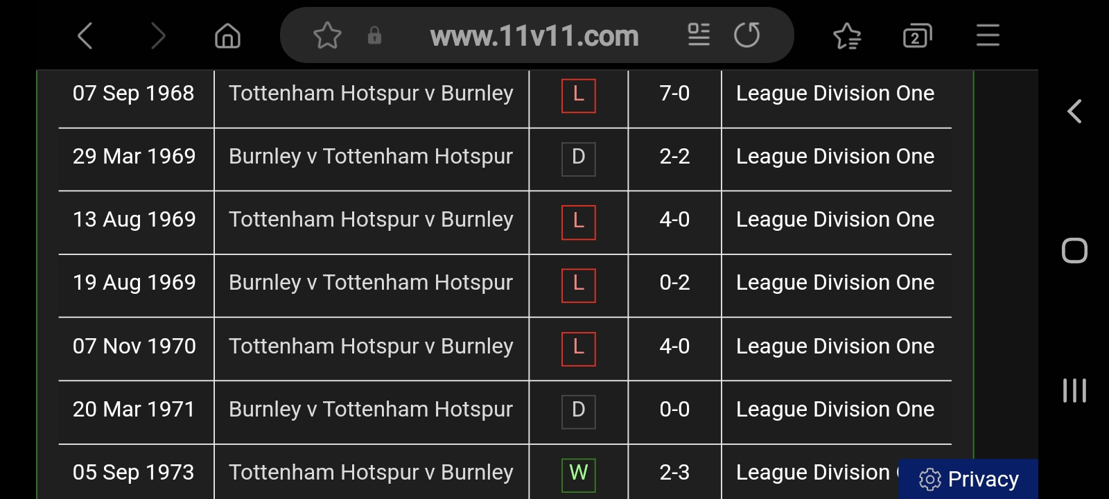The height and width of the screenshot is (499, 1109).
Task: Go back to the previous page
Action: tap(85, 35)
